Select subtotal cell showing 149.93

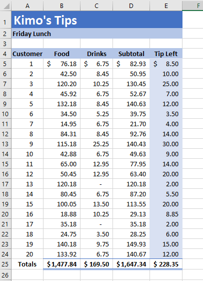click(131, 244)
